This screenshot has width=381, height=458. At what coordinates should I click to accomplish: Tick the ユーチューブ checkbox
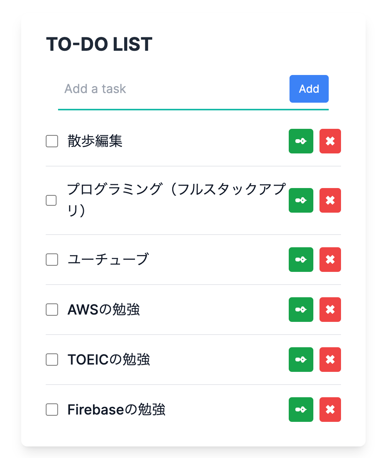pos(52,260)
